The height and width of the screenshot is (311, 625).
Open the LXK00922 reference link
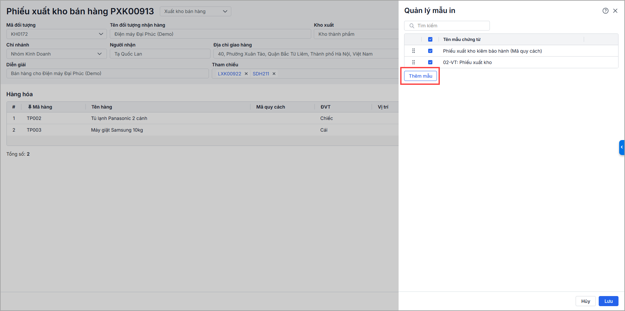(229, 74)
